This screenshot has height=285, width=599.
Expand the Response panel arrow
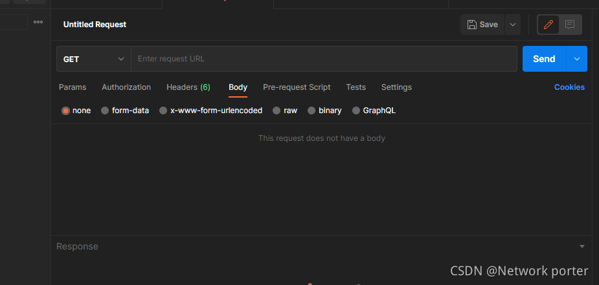pyautogui.click(x=582, y=246)
